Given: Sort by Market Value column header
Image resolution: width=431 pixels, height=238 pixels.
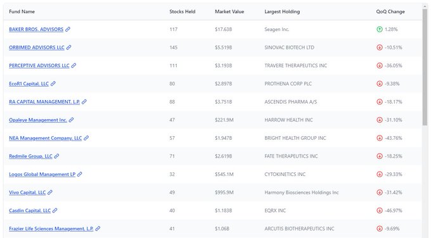Looking at the screenshot, I should pos(229,11).
